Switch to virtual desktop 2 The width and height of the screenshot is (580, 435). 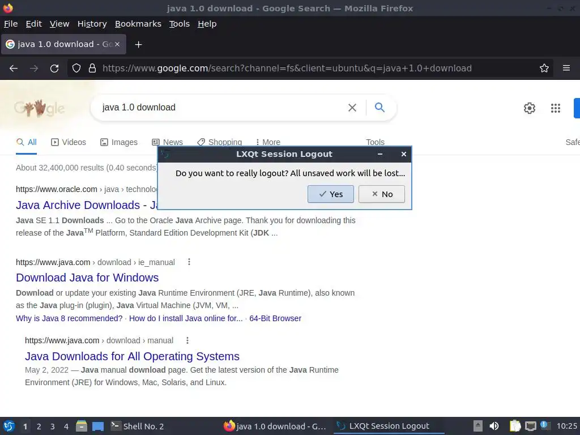39,427
